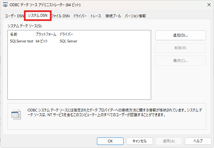Click the 64 ビット platform cell

pyautogui.click(x=42, y=41)
